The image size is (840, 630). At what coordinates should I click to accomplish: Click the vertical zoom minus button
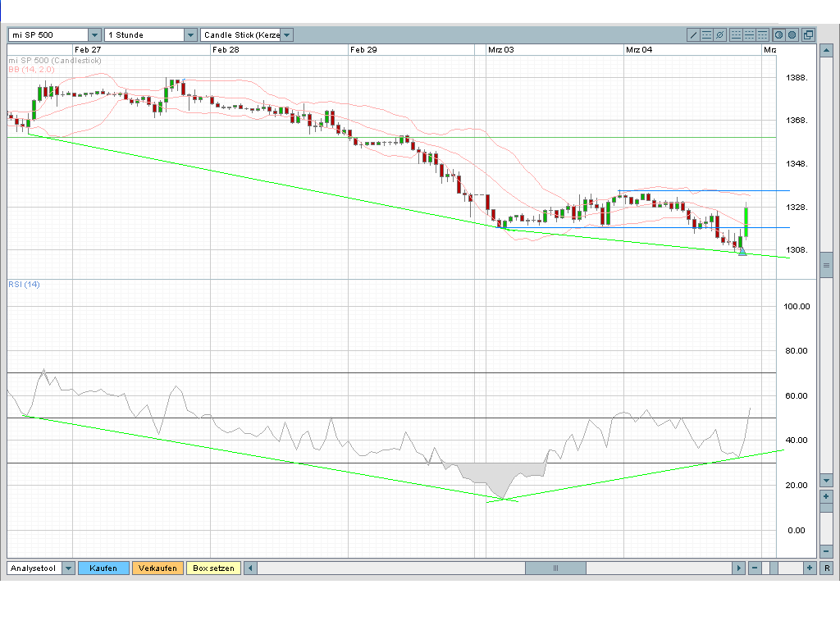(826, 551)
